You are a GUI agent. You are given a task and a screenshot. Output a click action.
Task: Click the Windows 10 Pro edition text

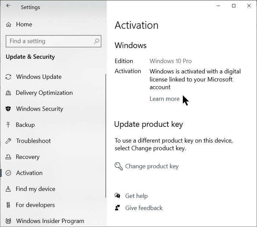point(171,61)
